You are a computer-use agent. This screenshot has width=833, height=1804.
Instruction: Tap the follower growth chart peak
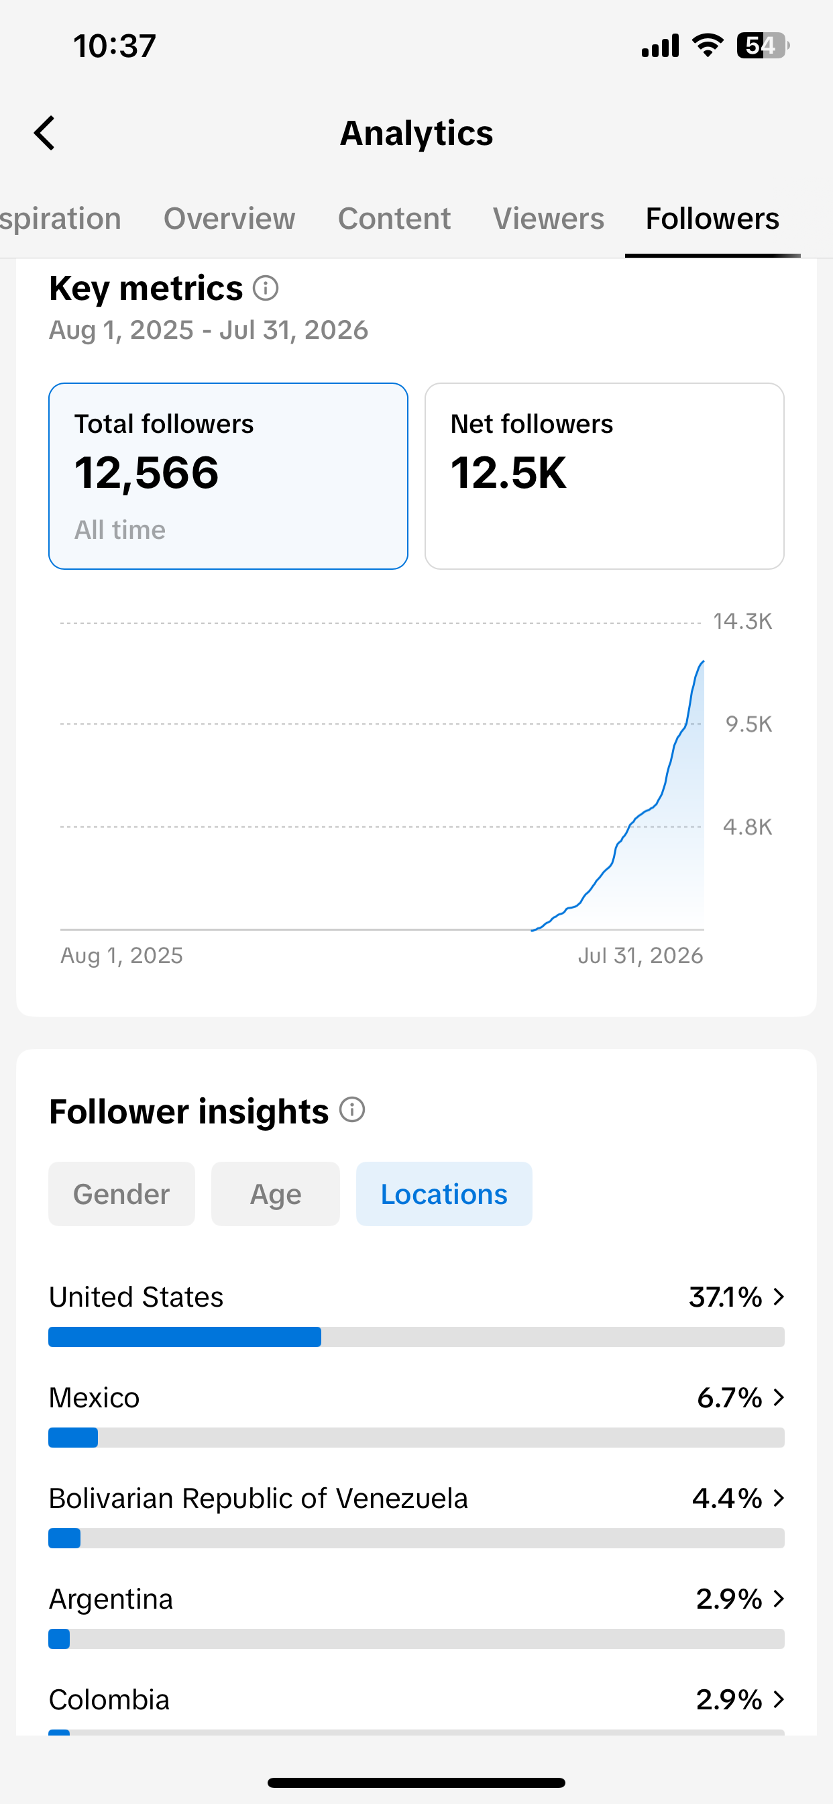[x=702, y=662]
